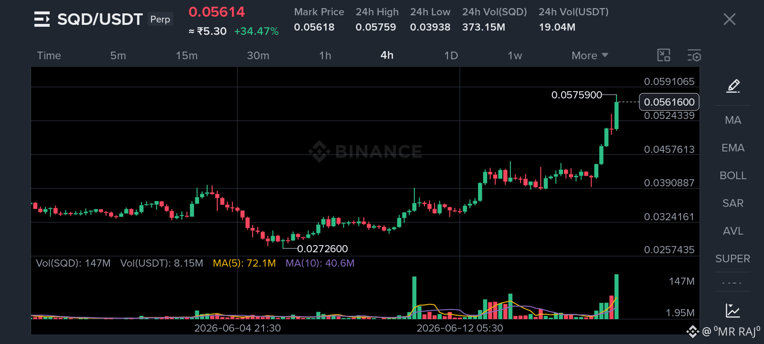
Task: Switch to the 1w interval
Action: point(515,55)
